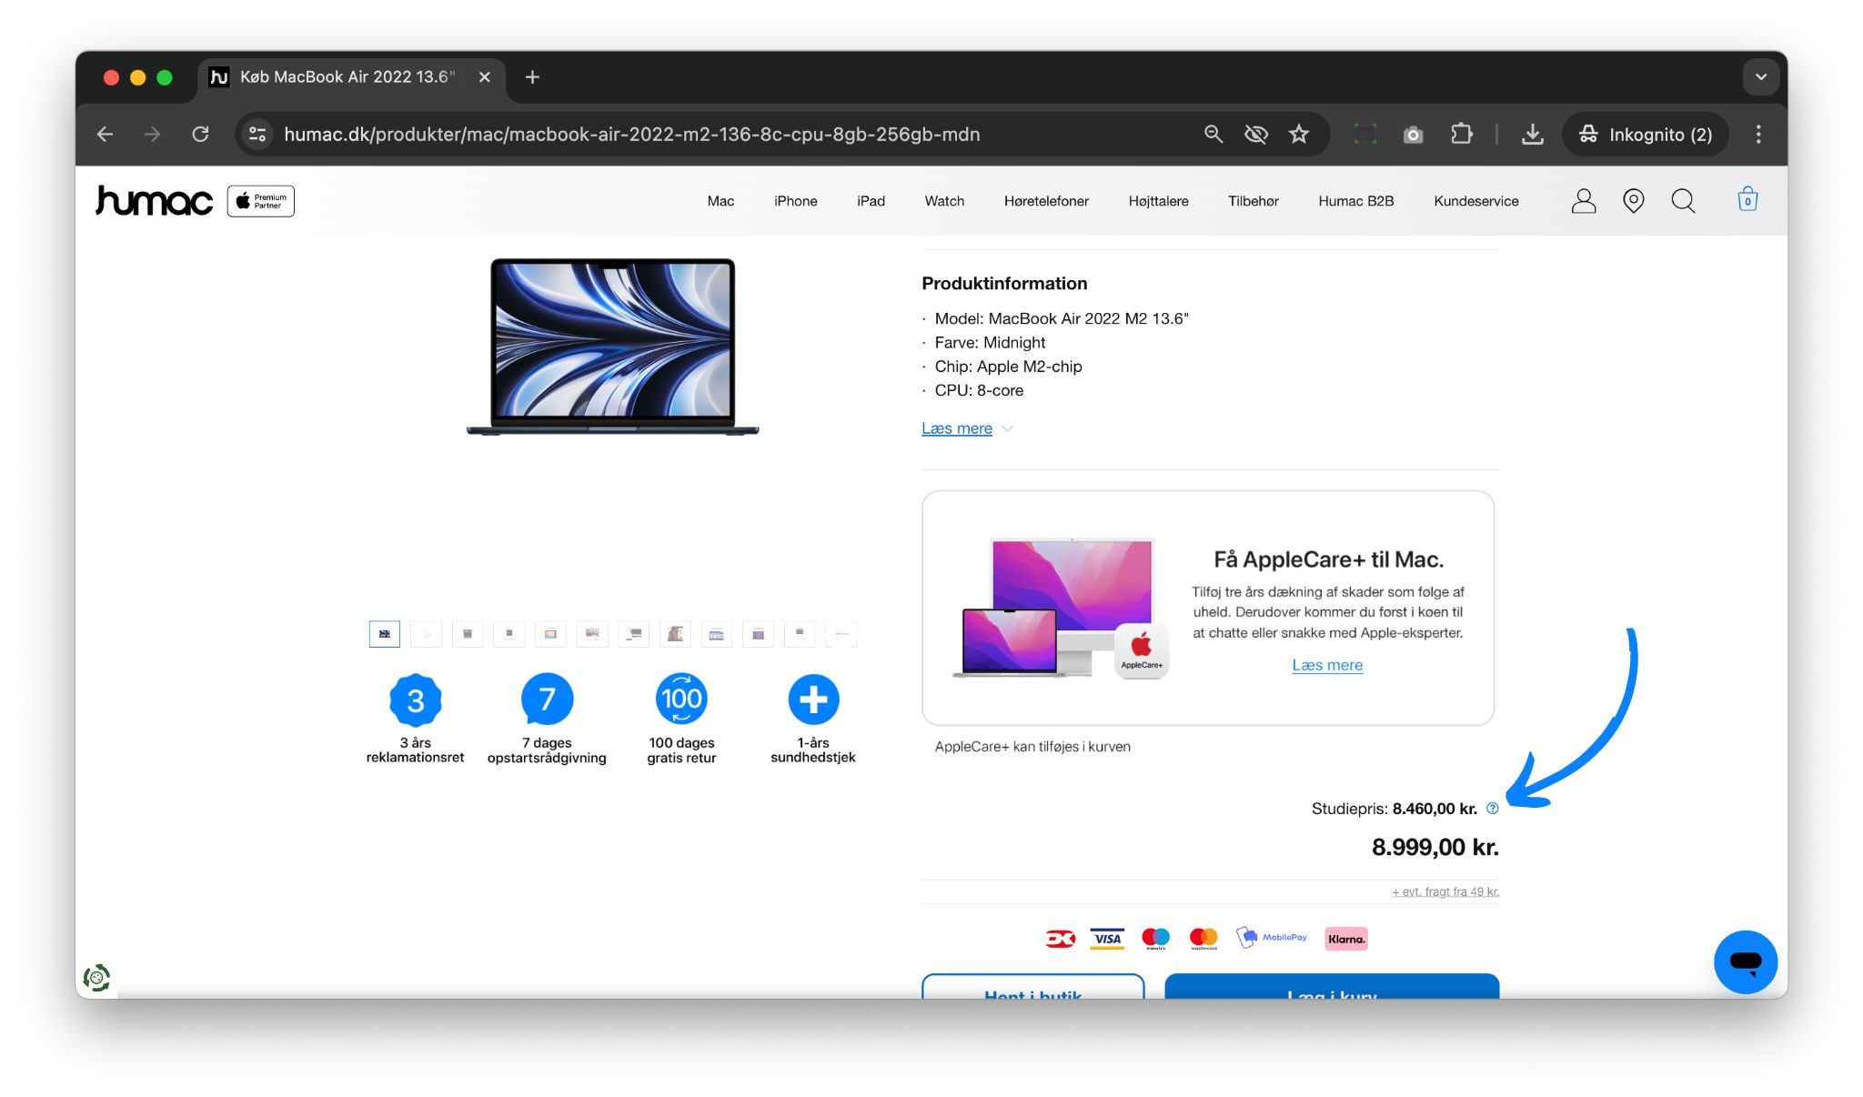Click the main MacBook Air product image
The height and width of the screenshot is (1097, 1863).
click(x=612, y=347)
